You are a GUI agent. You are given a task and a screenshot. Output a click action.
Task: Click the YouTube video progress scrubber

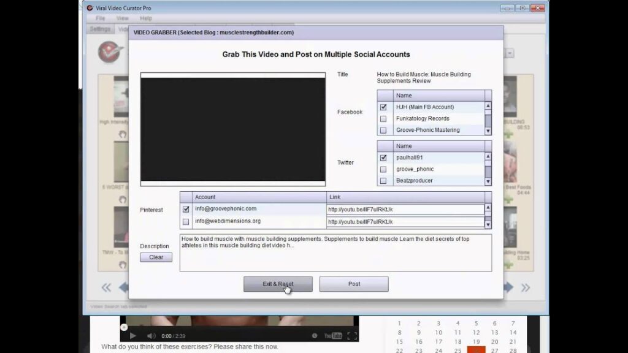tap(124, 327)
